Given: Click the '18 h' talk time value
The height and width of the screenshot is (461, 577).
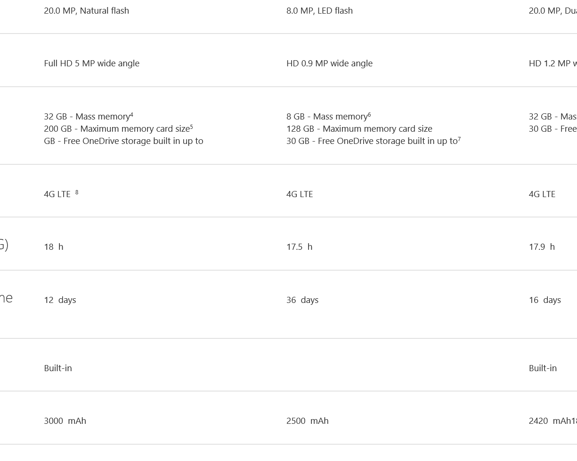Looking at the screenshot, I should click(x=54, y=247).
